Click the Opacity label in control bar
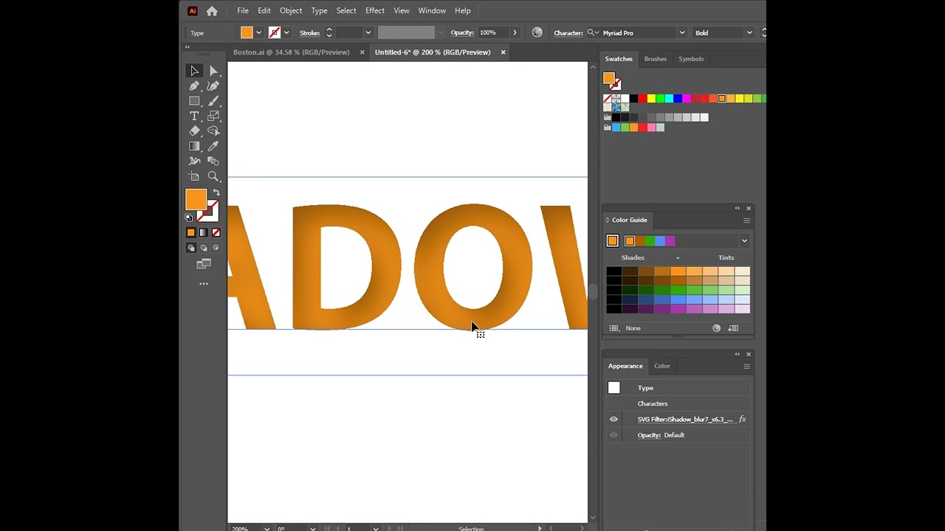Screen dimensions: 945x531 (462, 33)
